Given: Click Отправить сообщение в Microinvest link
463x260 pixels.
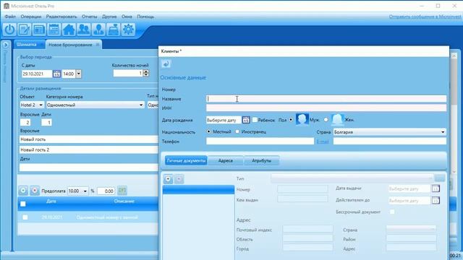Looking at the screenshot, I should [425, 17].
